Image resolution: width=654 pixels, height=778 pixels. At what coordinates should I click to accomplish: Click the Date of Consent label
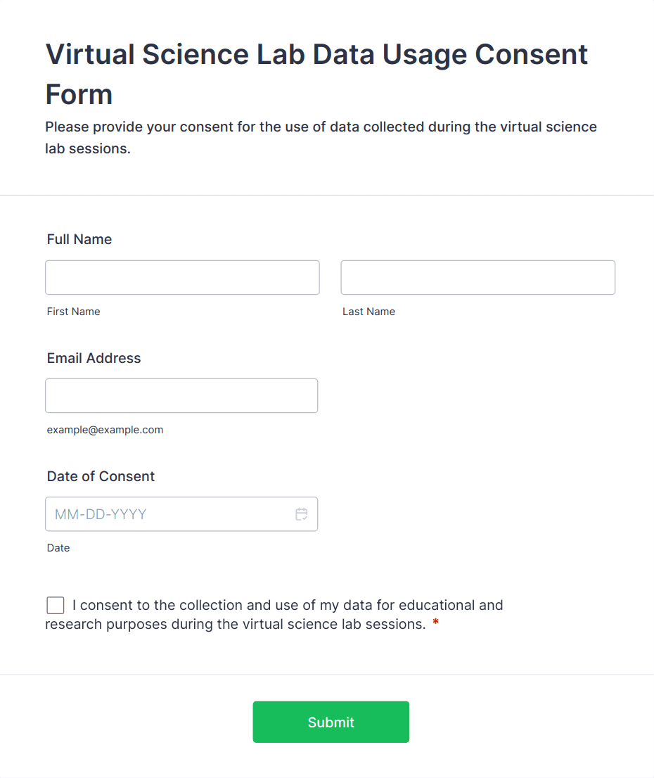tap(101, 476)
